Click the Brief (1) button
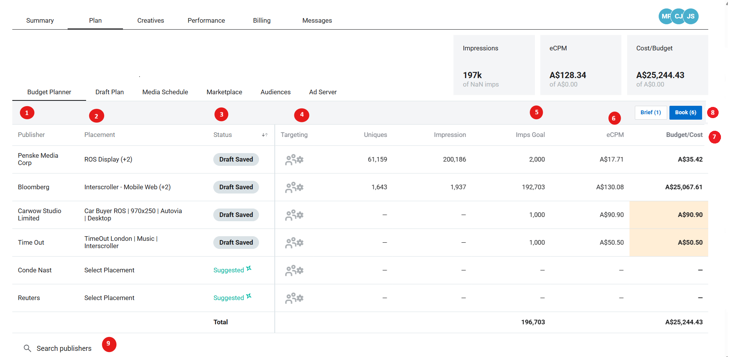This screenshot has height=357, width=729. click(x=650, y=113)
